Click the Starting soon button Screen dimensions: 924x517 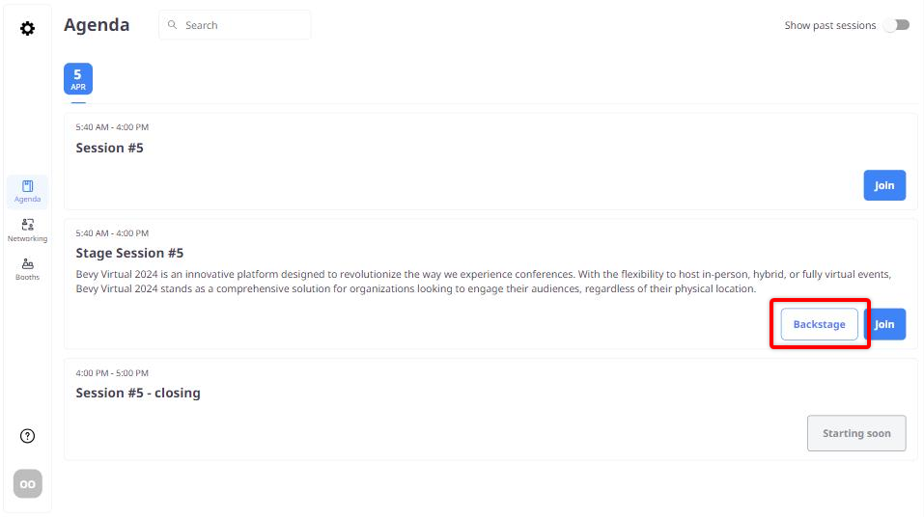click(x=855, y=433)
